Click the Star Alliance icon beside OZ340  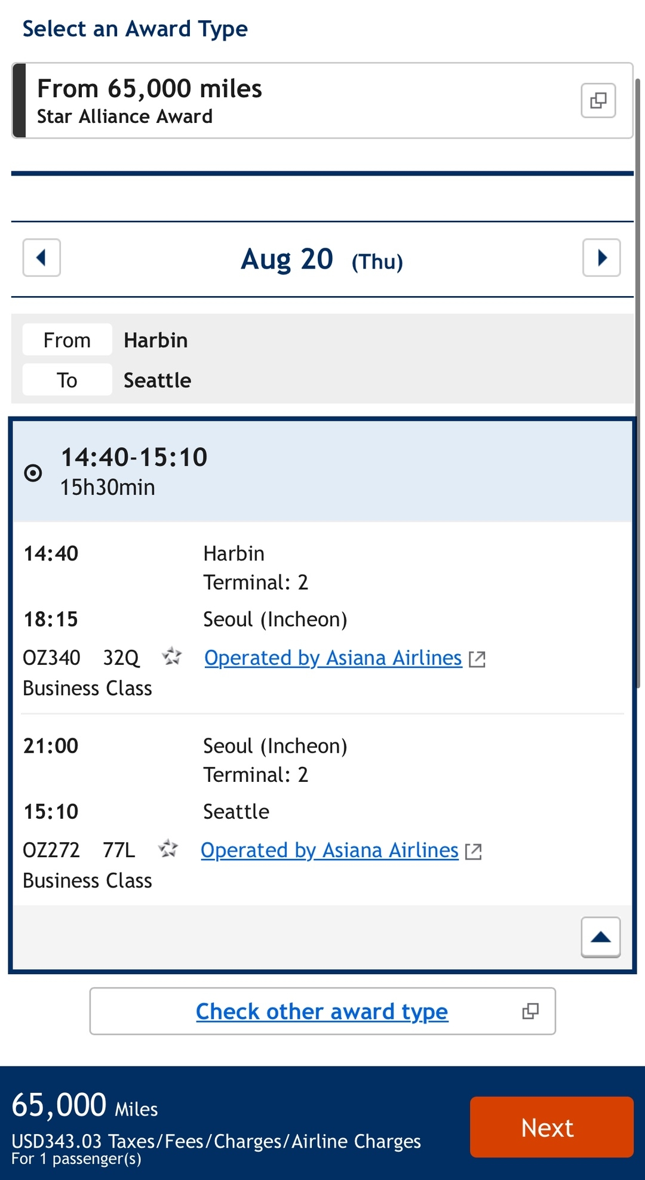[x=172, y=657]
